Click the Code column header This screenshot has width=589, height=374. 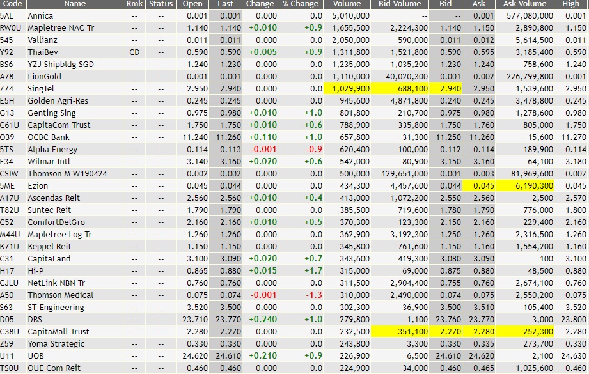coord(13,4)
